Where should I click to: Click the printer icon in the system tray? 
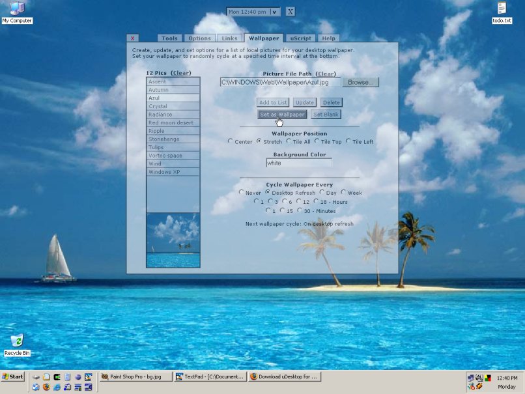[479, 378]
